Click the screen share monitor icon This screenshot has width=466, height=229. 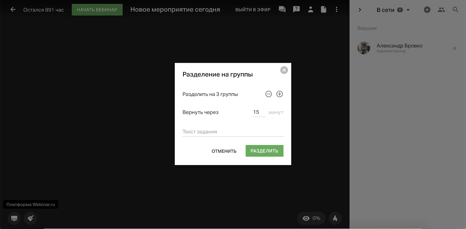pyautogui.click(x=14, y=218)
